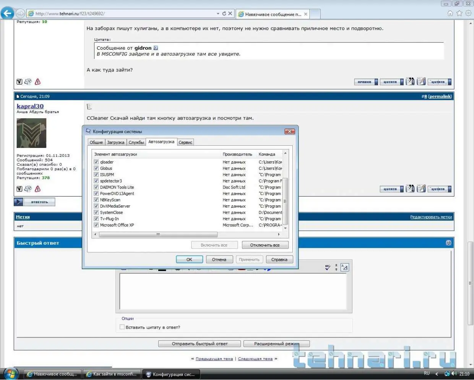Viewport: 474px width, 380px height.
Task: Report kapral30's post using red triangle icon
Action: tap(37, 189)
